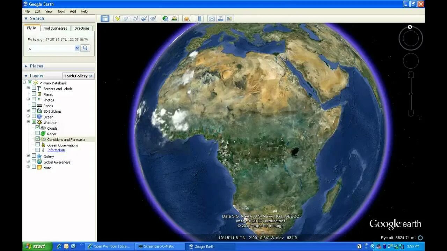The height and width of the screenshot is (251, 447).
Task: Select the Add Path tool
Action: tap(135, 18)
